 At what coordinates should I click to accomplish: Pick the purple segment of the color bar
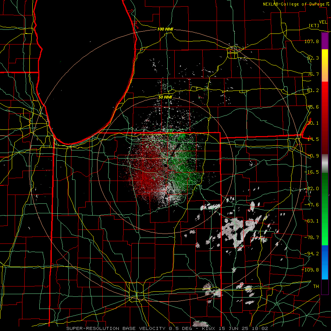(x=325, y=41)
